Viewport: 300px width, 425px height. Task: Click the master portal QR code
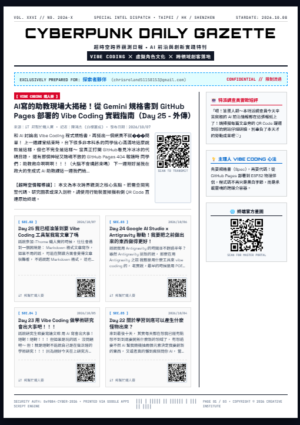click(246, 235)
